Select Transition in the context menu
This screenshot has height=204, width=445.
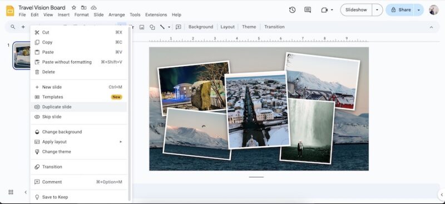point(78,167)
